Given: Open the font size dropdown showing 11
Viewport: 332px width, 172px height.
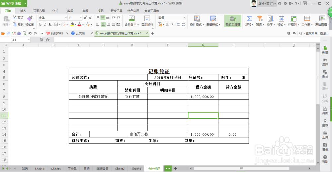Looking at the screenshot, I should click(x=81, y=18).
